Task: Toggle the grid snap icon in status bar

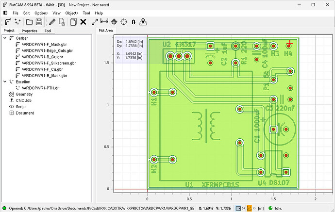Action: tap(239, 208)
